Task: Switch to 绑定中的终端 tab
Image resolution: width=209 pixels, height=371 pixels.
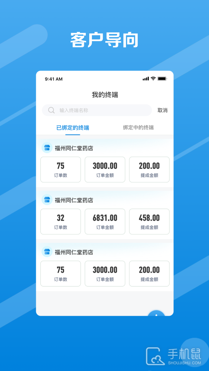Action: pyautogui.click(x=138, y=128)
